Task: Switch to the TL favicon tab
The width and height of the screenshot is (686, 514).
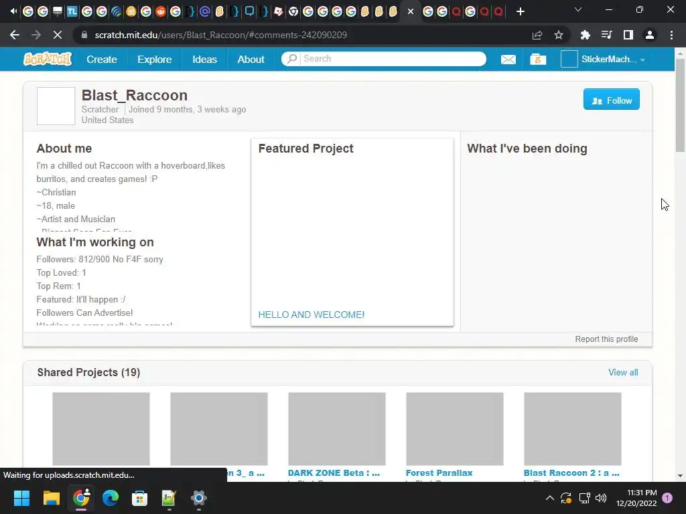Action: pyautogui.click(x=72, y=11)
